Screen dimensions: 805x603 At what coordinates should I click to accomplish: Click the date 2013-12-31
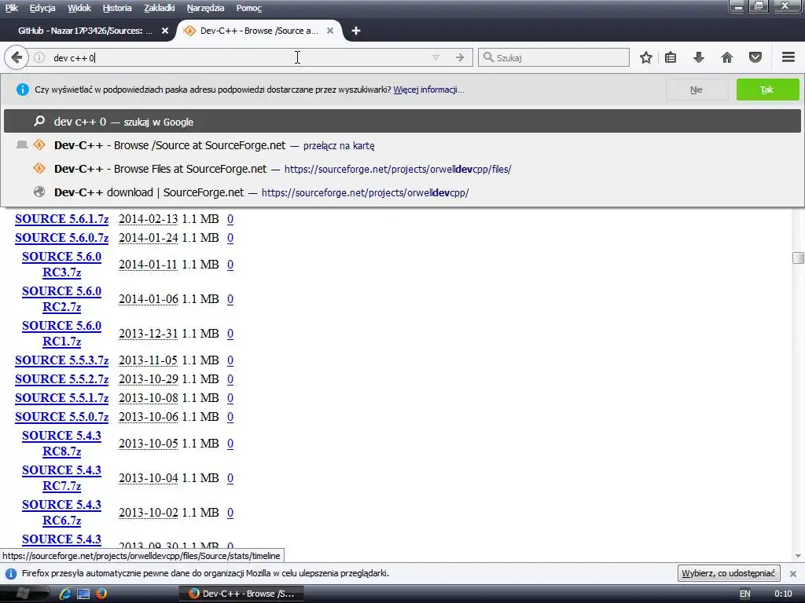(148, 333)
